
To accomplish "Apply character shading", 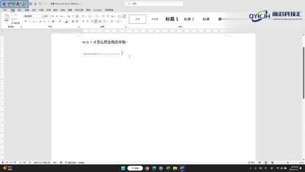I will click(x=73, y=21).
